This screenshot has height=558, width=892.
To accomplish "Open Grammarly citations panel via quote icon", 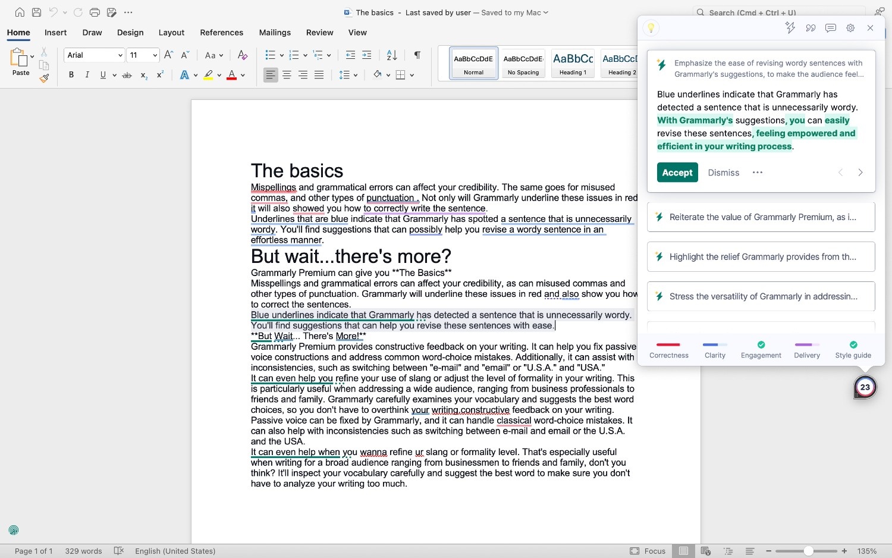I will [810, 27].
